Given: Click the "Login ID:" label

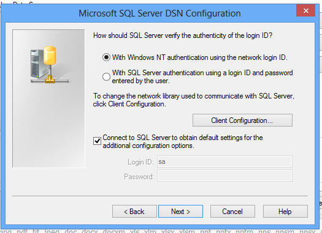Looking at the screenshot, I should (x=140, y=162).
